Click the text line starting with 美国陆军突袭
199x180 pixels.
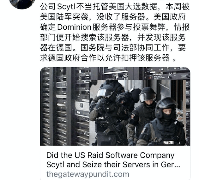[113, 17]
